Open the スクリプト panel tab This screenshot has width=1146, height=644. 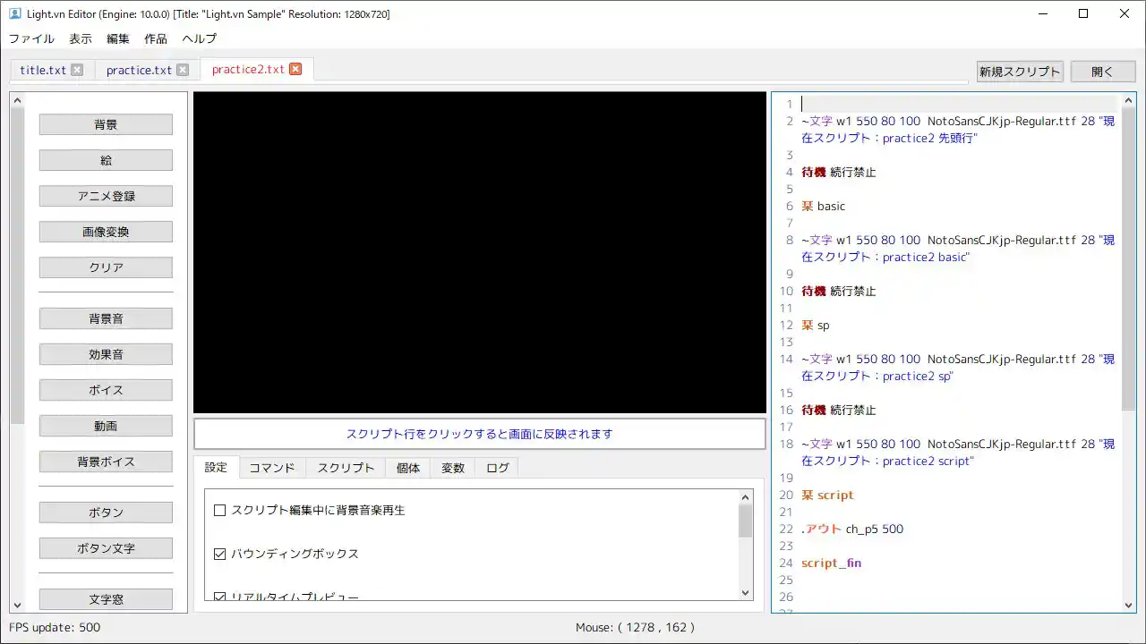pyautogui.click(x=346, y=468)
